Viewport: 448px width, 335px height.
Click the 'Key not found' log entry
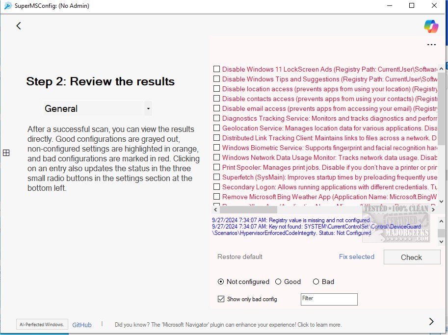[x=316, y=230]
